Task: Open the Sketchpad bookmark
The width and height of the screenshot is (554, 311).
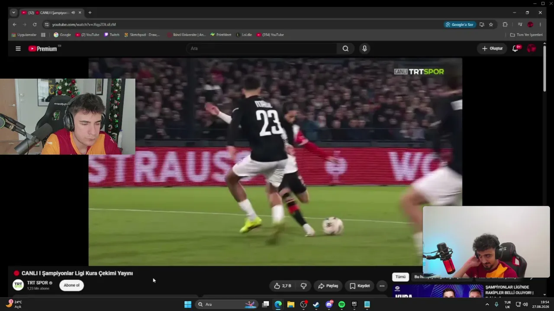Action: [x=142, y=35]
